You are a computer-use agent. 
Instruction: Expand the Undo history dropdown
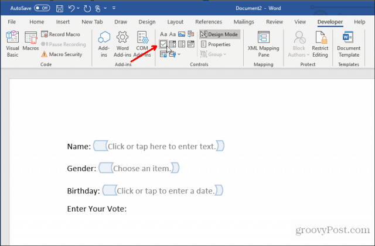[x=78, y=9]
